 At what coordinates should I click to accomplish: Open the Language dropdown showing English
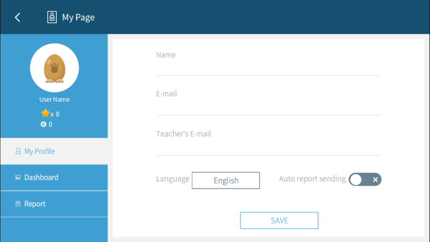click(226, 181)
